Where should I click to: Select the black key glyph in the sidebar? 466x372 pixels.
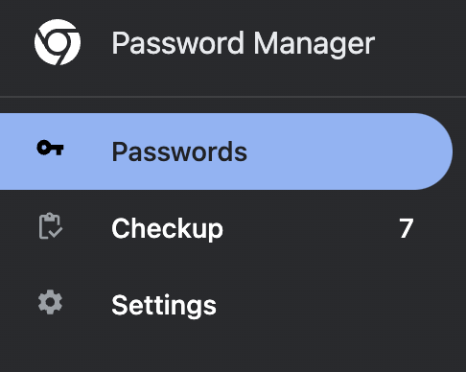click(x=51, y=148)
